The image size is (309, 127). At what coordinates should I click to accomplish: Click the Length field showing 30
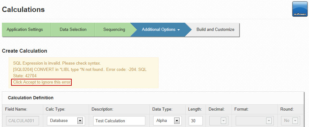pos(196,121)
